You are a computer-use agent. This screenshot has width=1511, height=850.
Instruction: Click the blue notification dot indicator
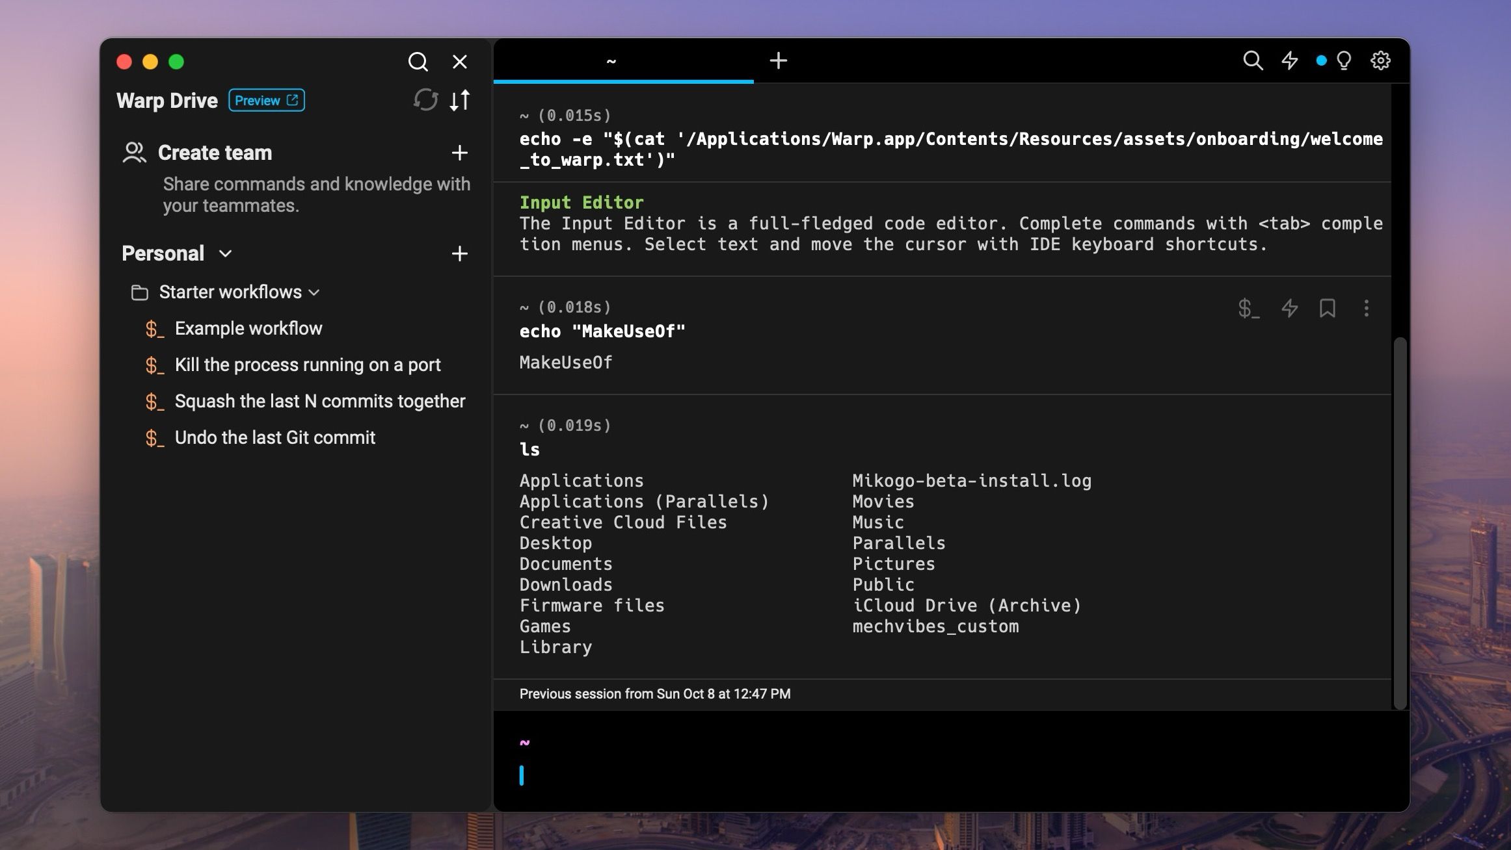pos(1321,60)
